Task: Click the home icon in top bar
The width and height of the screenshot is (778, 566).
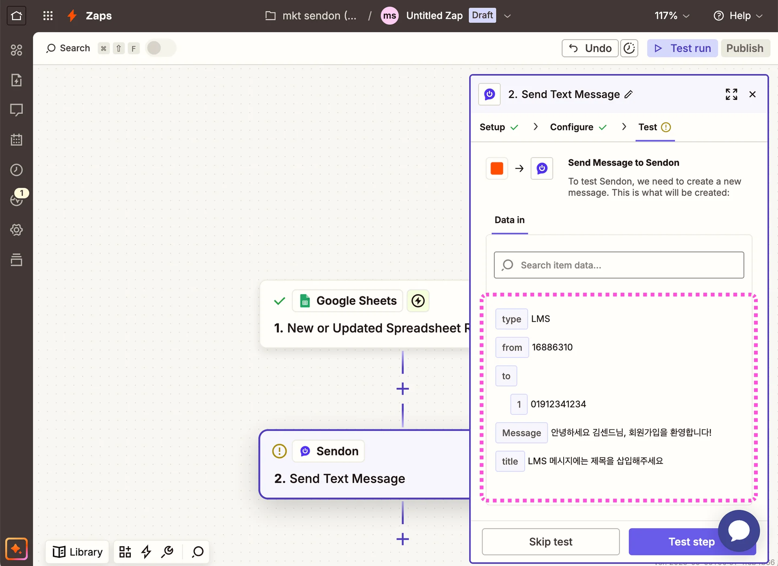Action: (x=16, y=16)
